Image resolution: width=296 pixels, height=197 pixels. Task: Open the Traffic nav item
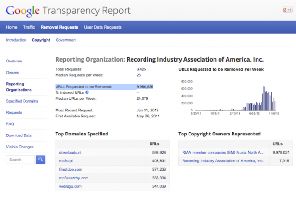pyautogui.click(x=29, y=27)
